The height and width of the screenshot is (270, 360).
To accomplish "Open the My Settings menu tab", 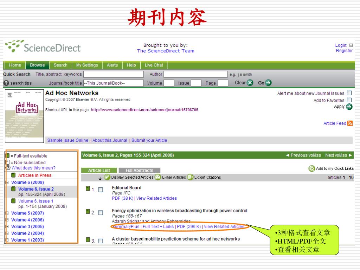I will pyautogui.click(x=87, y=65).
